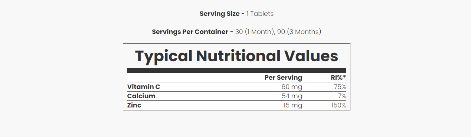Click the 1 Tablets text

260,14
